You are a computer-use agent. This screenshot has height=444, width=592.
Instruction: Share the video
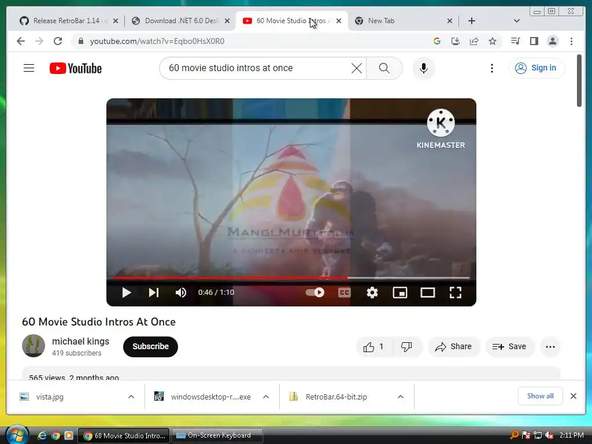click(x=453, y=347)
